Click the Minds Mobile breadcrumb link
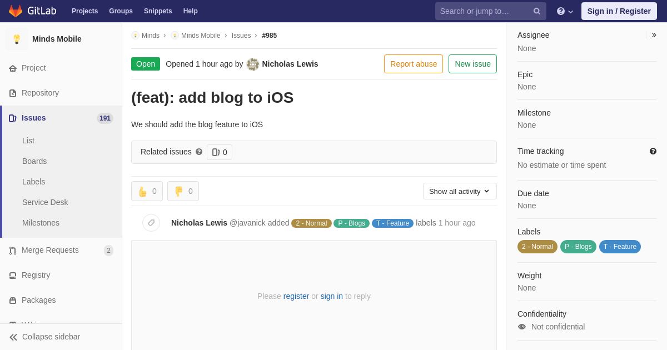Image resolution: width=667 pixels, height=350 pixels. click(x=201, y=36)
